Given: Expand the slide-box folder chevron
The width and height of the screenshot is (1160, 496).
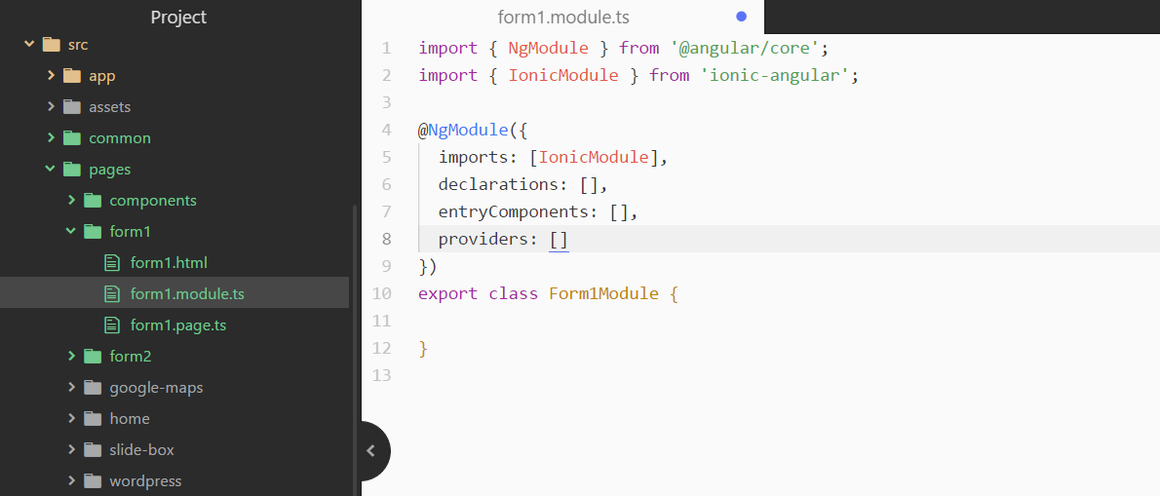Looking at the screenshot, I should [x=71, y=449].
